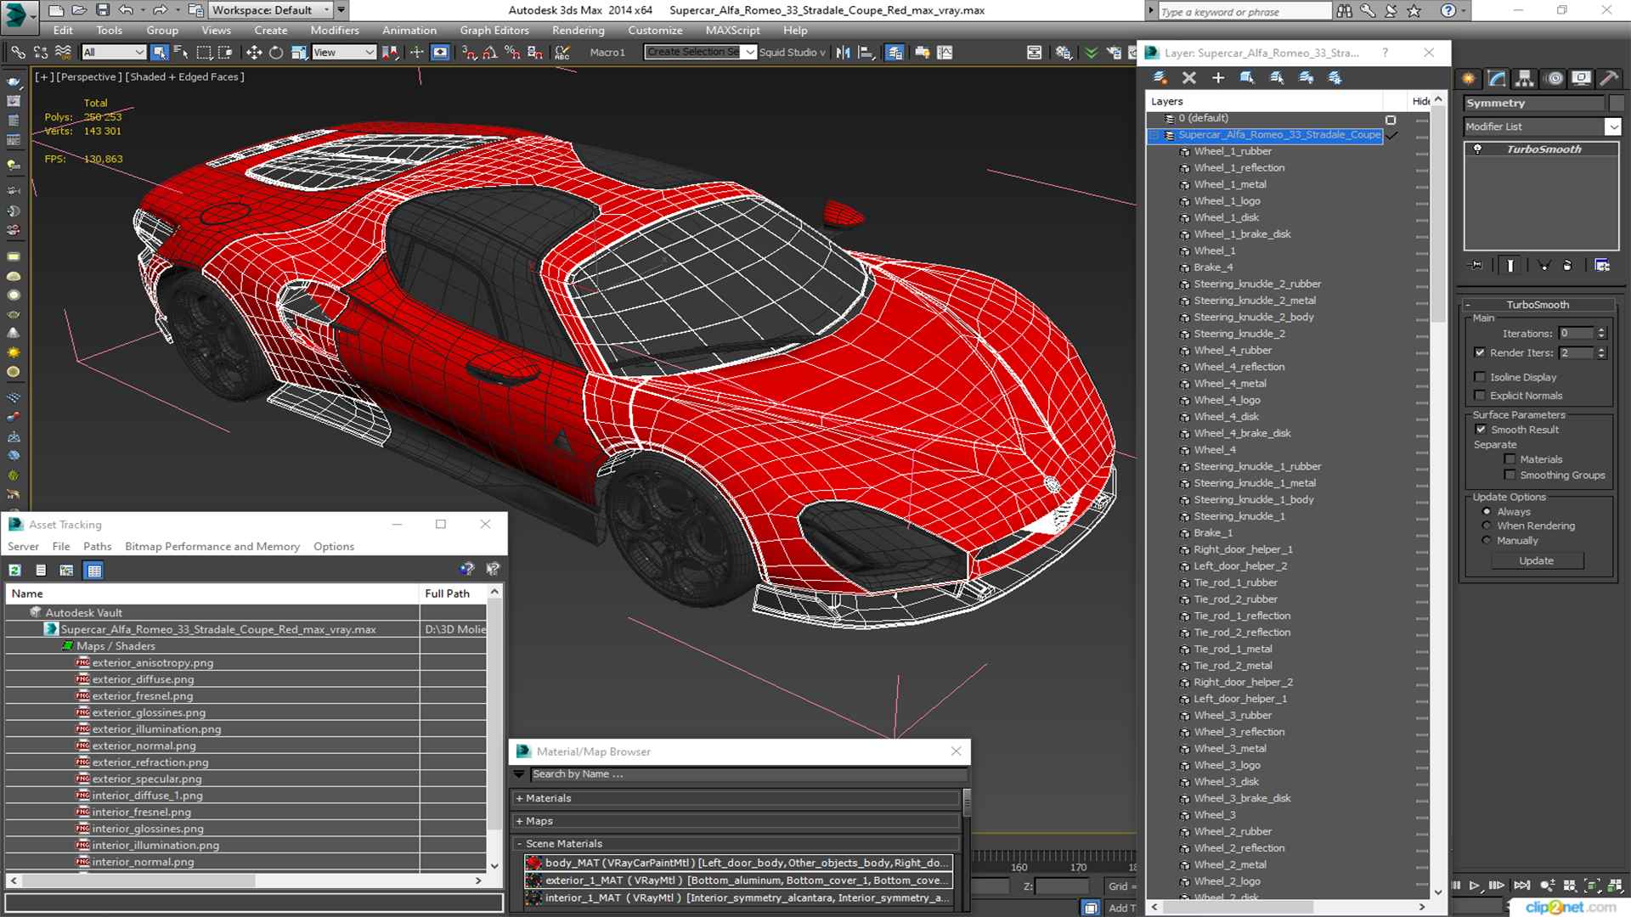Toggle the Render Iters checkbox
The image size is (1631, 917).
click(x=1480, y=352)
